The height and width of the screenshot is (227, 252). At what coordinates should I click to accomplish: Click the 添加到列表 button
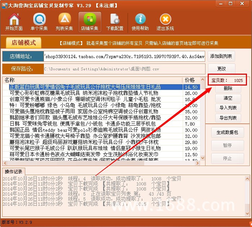(x=221, y=56)
